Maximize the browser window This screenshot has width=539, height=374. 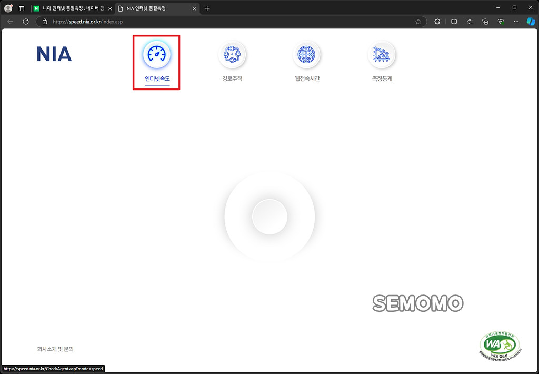tap(514, 7)
